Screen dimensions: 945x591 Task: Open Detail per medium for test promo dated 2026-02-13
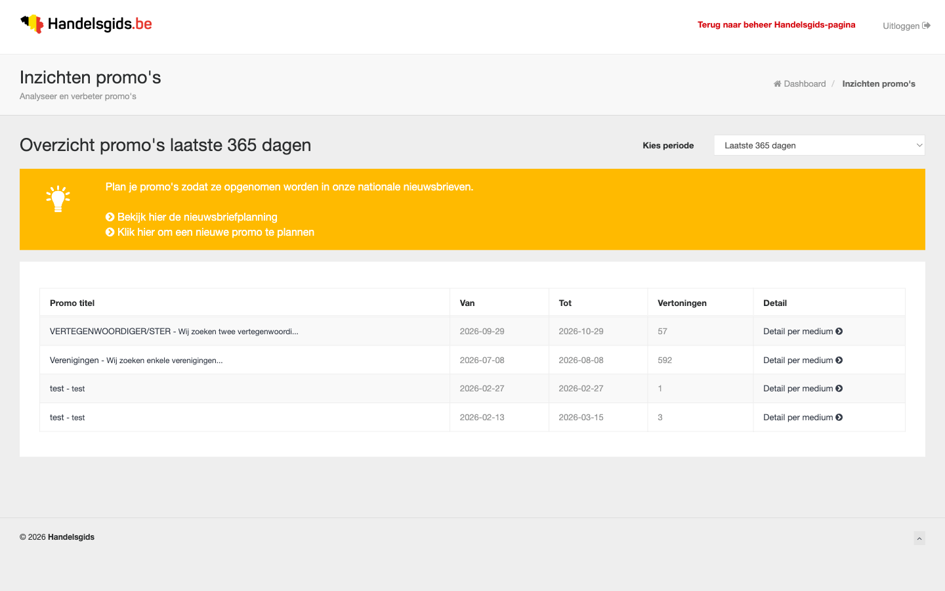tap(803, 418)
